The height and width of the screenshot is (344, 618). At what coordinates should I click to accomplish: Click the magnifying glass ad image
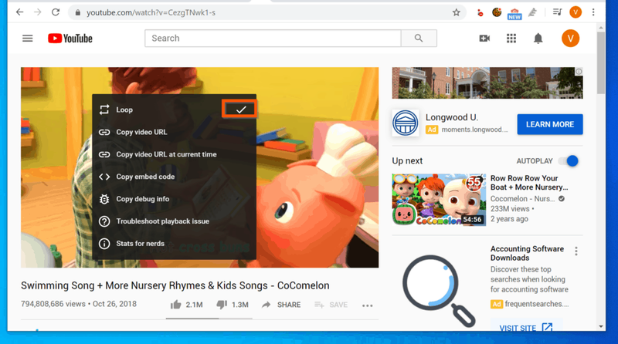pyautogui.click(x=439, y=291)
